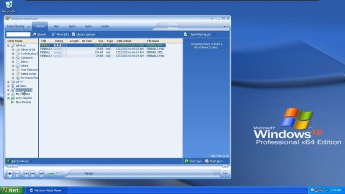Expand the All TV node
The width and height of the screenshot is (345, 194).
[x=9, y=82]
